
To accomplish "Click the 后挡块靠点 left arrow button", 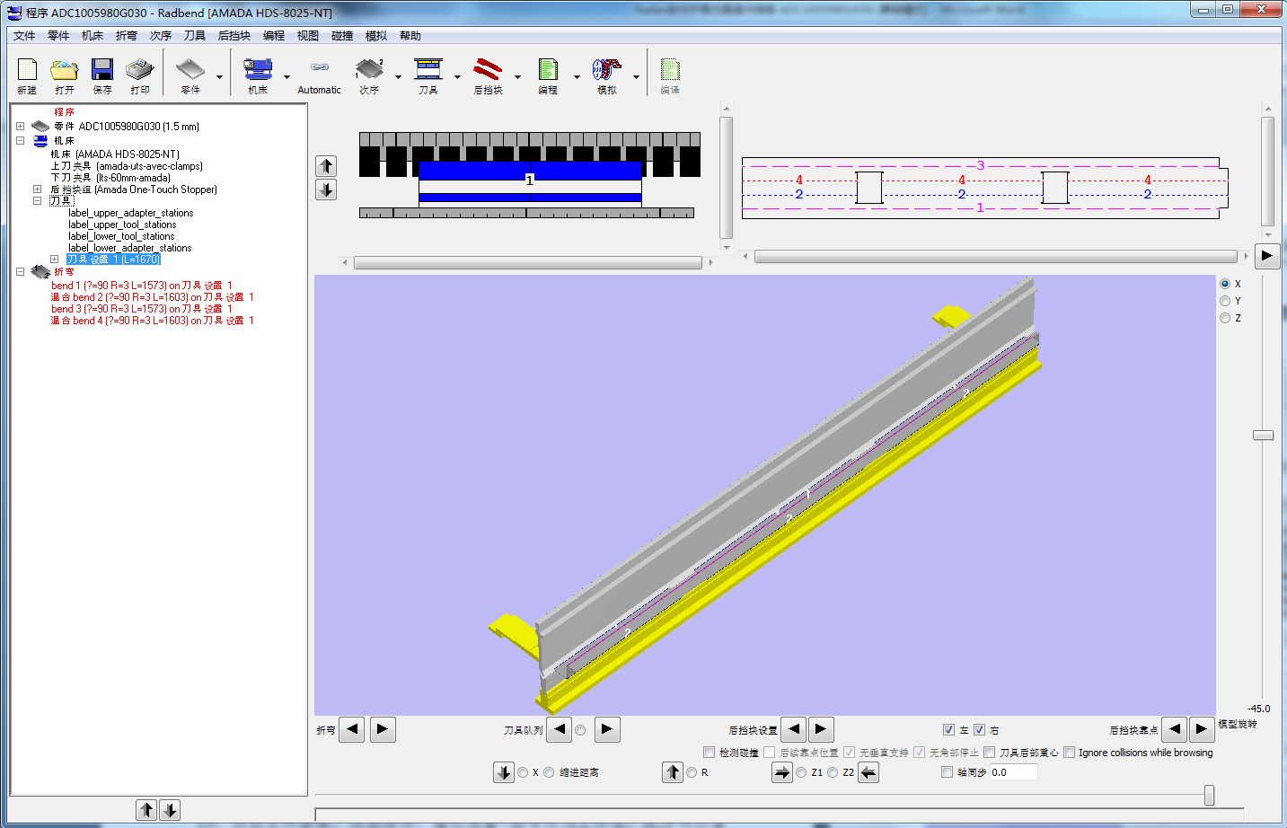I will 1175,729.
